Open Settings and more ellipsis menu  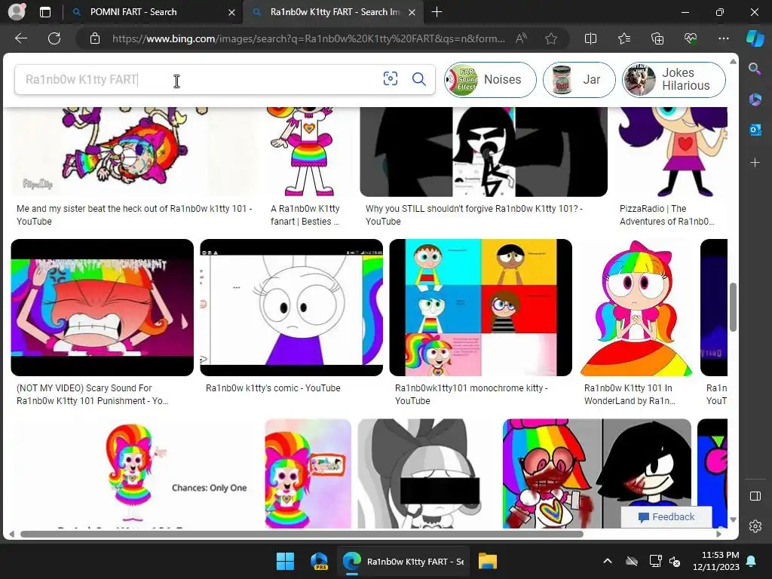click(723, 38)
